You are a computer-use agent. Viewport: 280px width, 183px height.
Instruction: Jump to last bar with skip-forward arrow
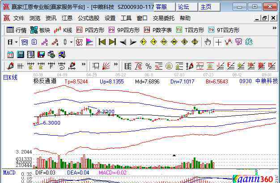tap(112, 42)
